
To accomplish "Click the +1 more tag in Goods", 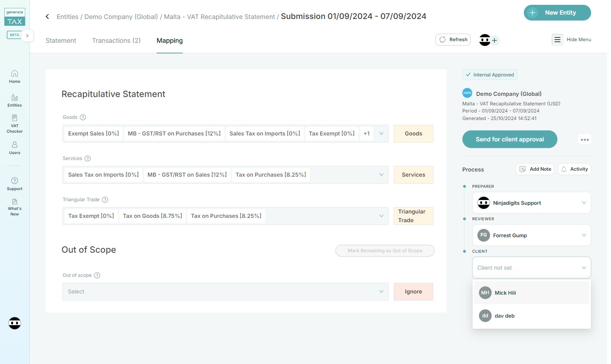I will pos(367,133).
